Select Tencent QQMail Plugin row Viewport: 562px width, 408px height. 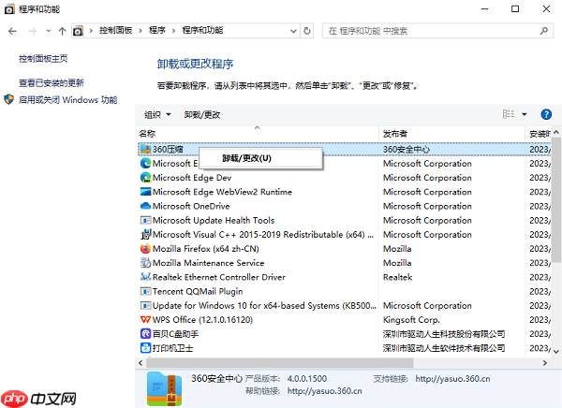(345, 291)
